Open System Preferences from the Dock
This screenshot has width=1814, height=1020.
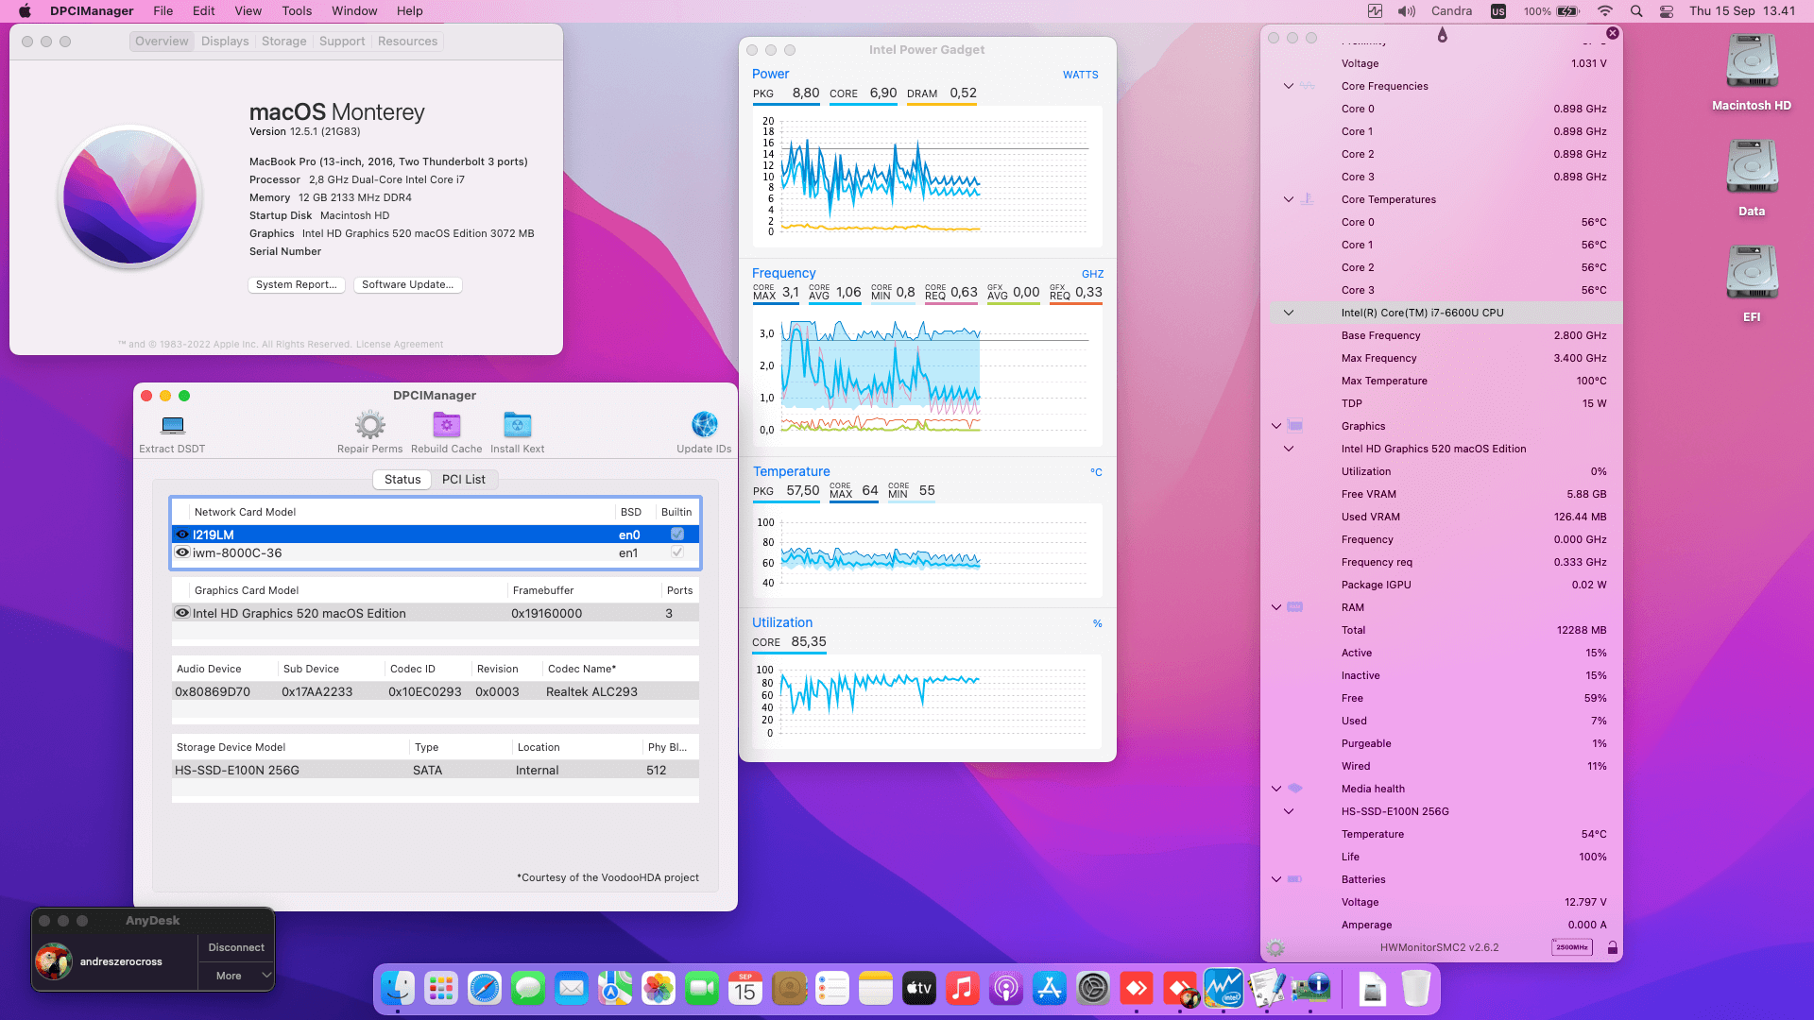tap(1093, 989)
